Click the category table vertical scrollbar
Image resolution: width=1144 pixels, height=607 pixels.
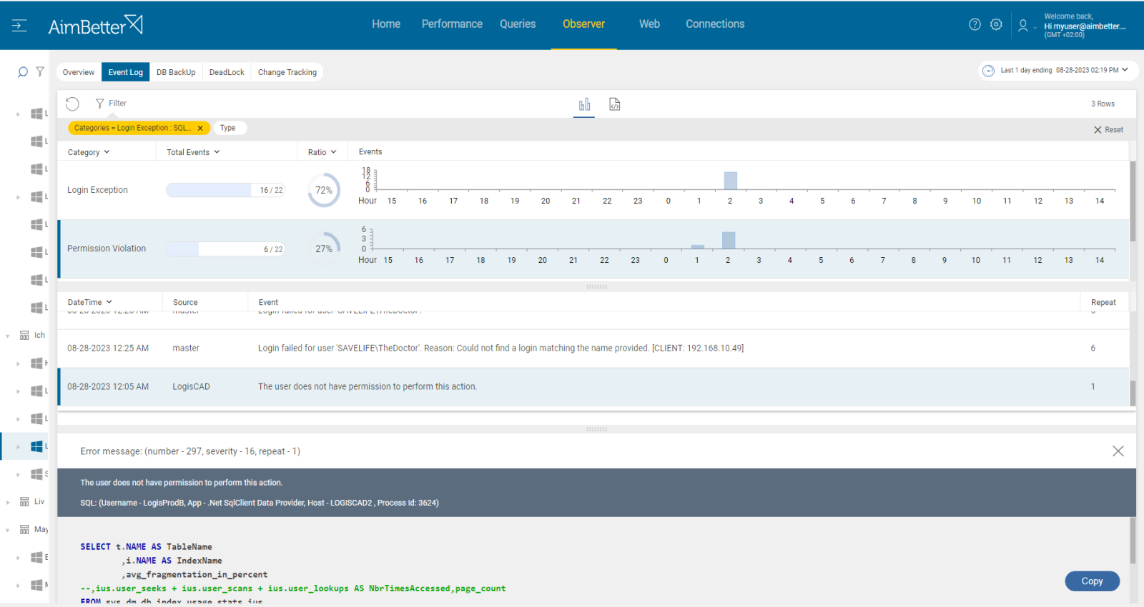tap(1133, 201)
